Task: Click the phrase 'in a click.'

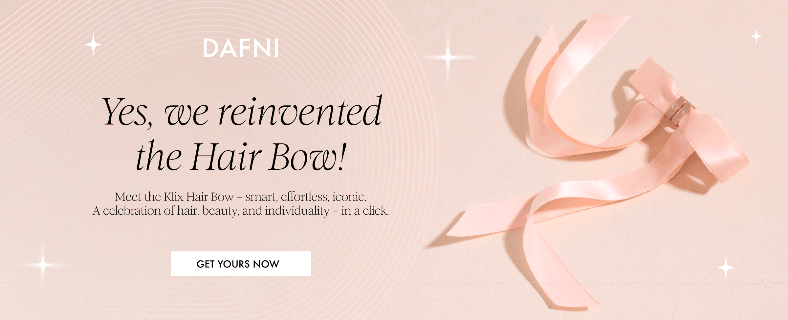Action: coord(365,210)
